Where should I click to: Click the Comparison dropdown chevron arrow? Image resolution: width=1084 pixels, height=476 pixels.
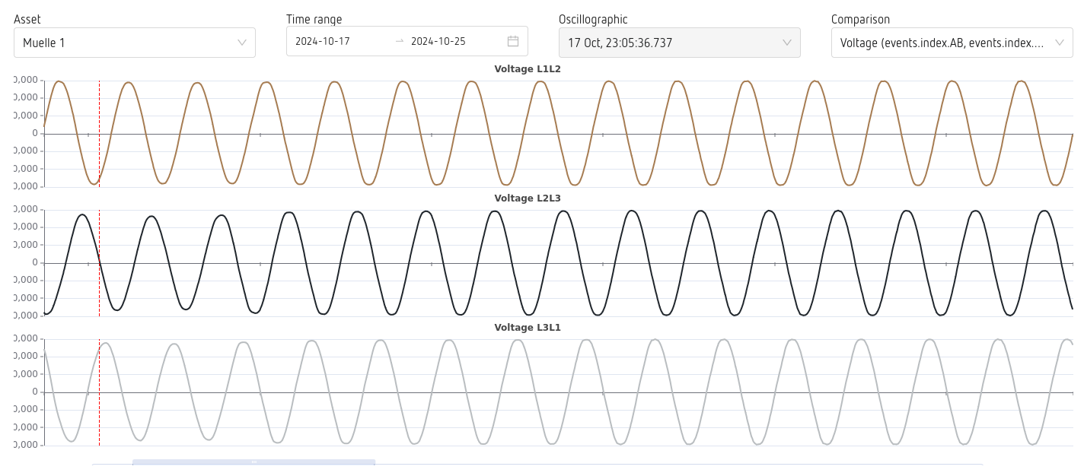click(1059, 43)
